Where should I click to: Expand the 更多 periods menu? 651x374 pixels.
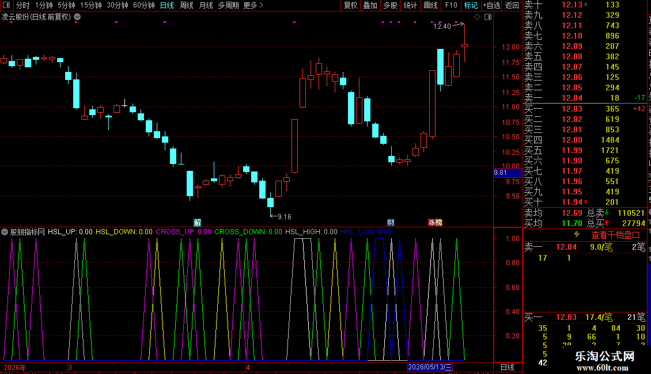(253, 5)
